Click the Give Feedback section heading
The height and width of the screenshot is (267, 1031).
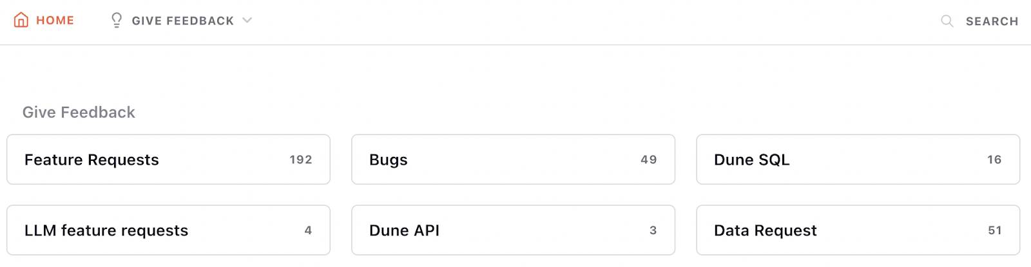pyautogui.click(x=79, y=113)
